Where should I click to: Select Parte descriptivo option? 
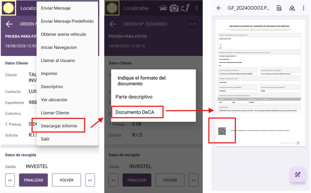(x=134, y=97)
